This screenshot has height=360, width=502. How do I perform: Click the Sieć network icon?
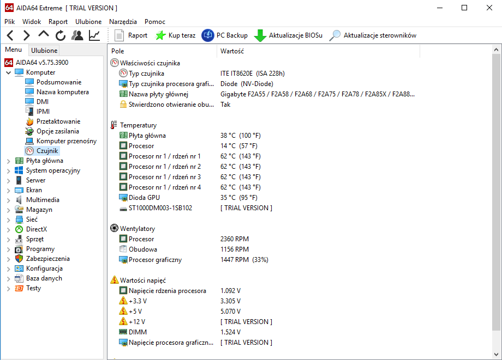[x=19, y=219]
